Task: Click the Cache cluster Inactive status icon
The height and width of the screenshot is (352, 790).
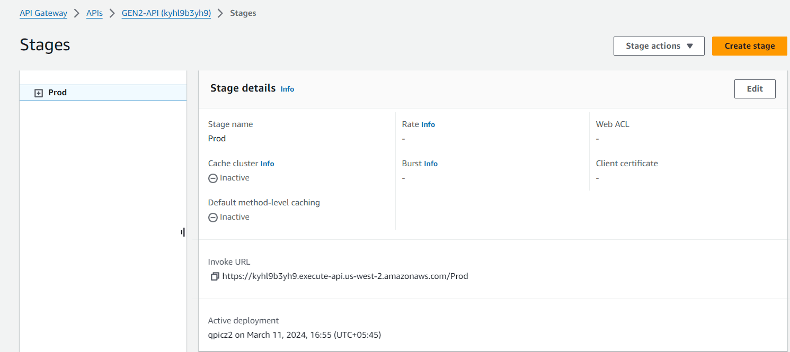Action: (x=212, y=178)
